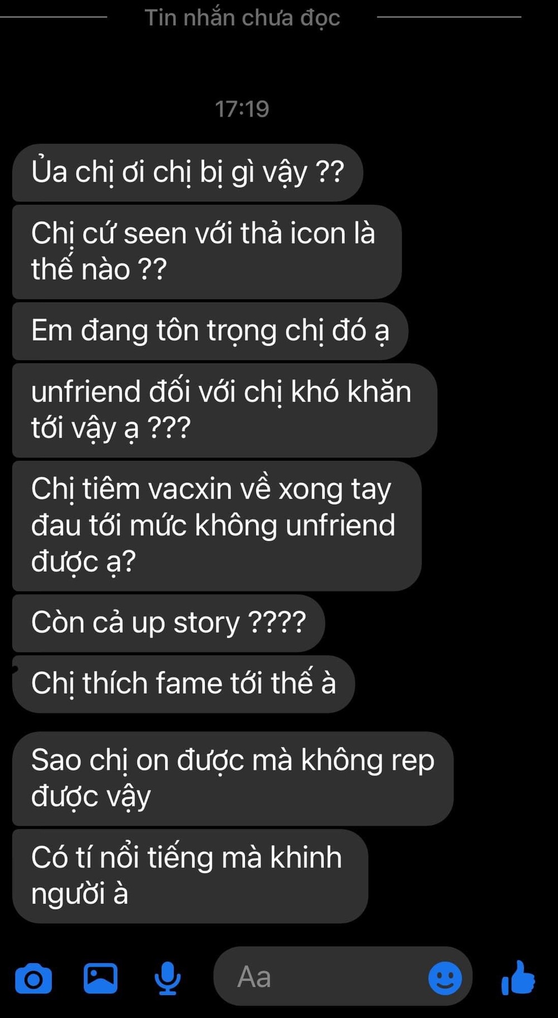Select message 'Em đang tôn trọng chị đó ạ'
Image resolution: width=558 pixels, height=1018 pixels.
210,331
